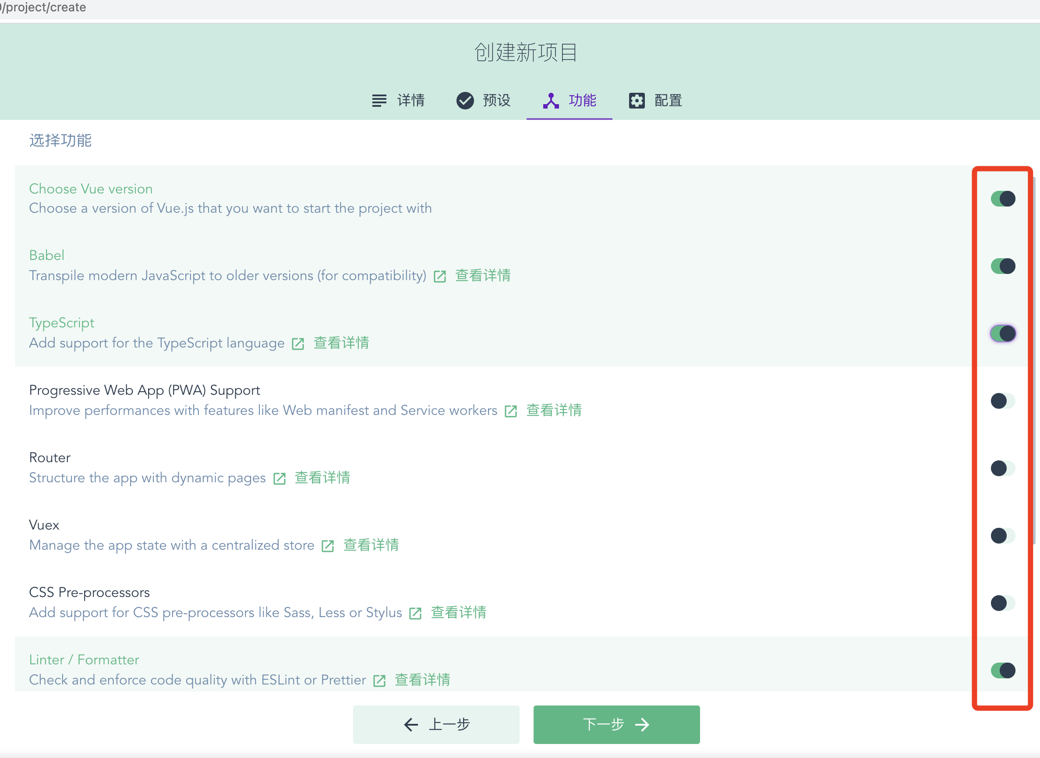
Task: Click the 下一步 button
Action: point(616,724)
